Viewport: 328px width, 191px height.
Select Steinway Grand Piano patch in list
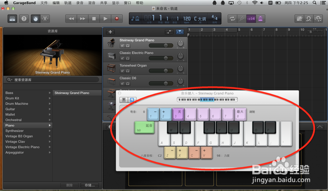[x=77, y=93]
